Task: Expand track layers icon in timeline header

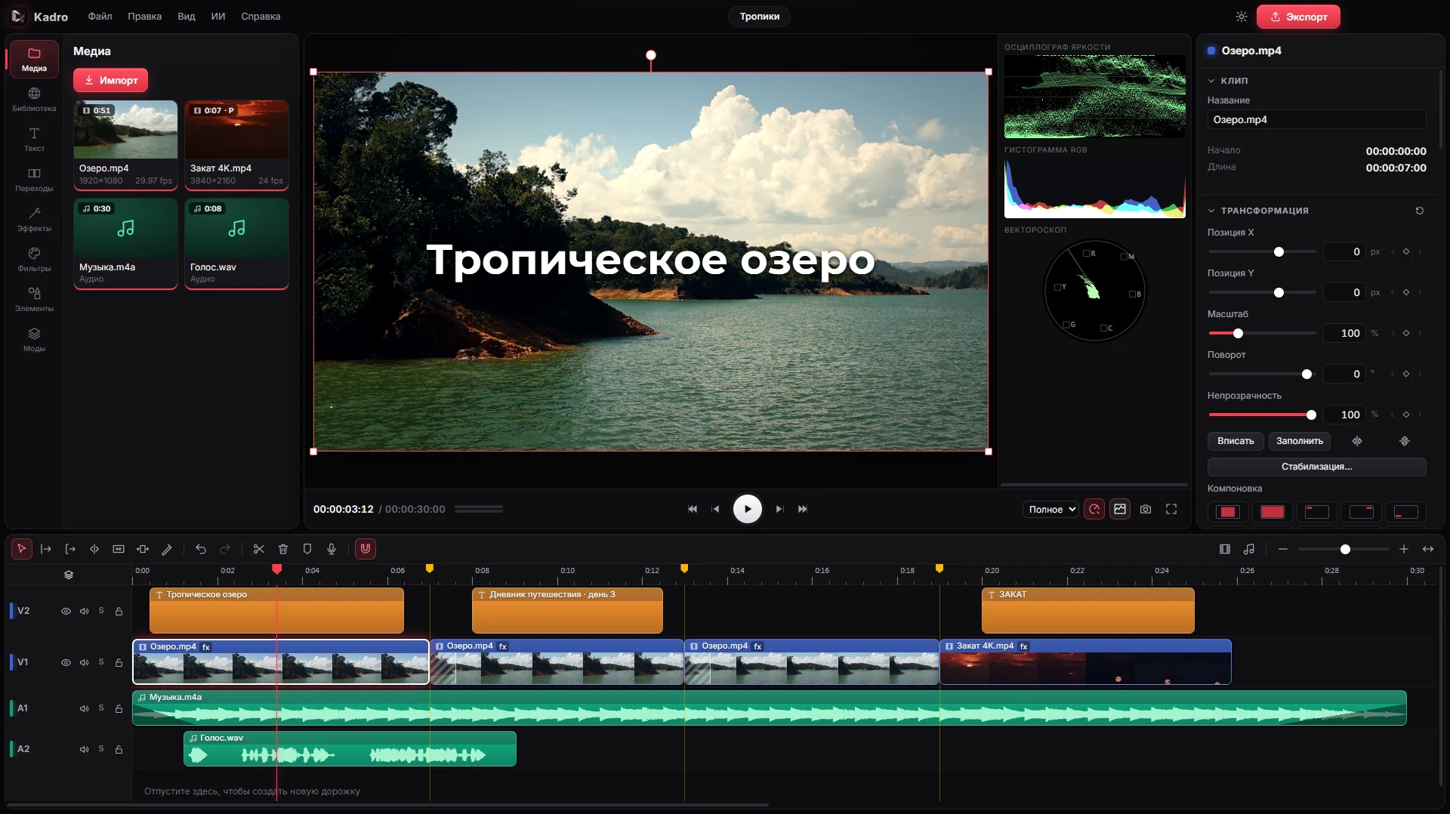Action: (x=69, y=575)
